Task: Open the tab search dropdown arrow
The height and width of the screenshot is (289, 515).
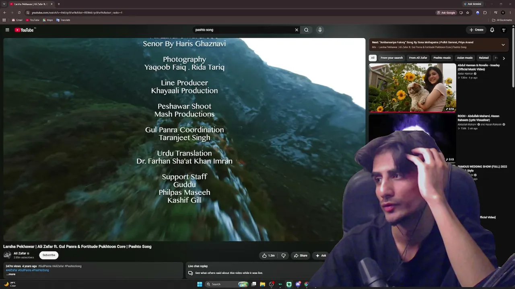Action: (4, 4)
